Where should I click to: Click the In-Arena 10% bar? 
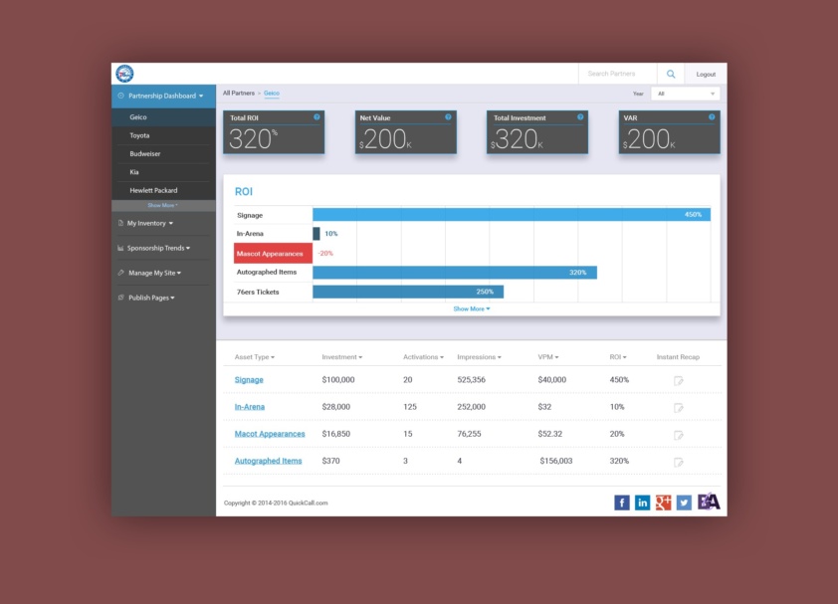(316, 234)
